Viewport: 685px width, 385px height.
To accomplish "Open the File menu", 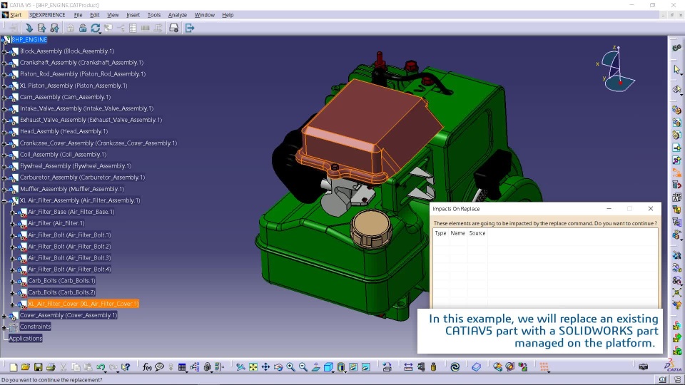I will (78, 15).
